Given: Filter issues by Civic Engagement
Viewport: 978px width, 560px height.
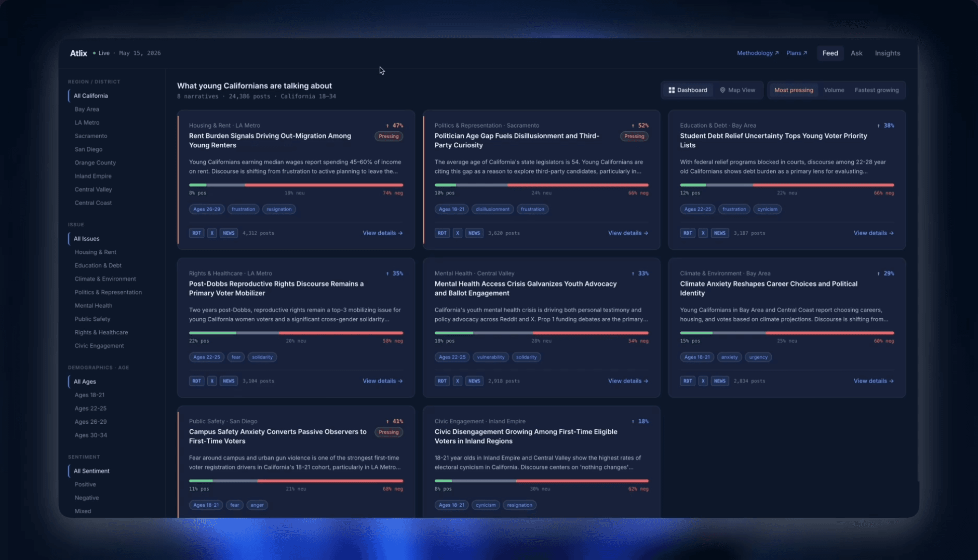Looking at the screenshot, I should pos(99,346).
